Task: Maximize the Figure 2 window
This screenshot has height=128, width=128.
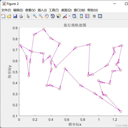Action: (126, 4)
